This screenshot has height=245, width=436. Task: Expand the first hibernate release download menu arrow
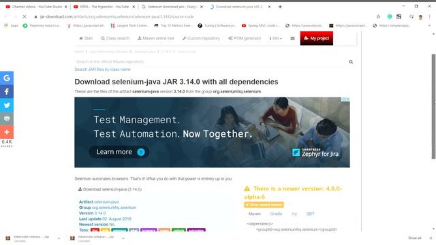59,238
